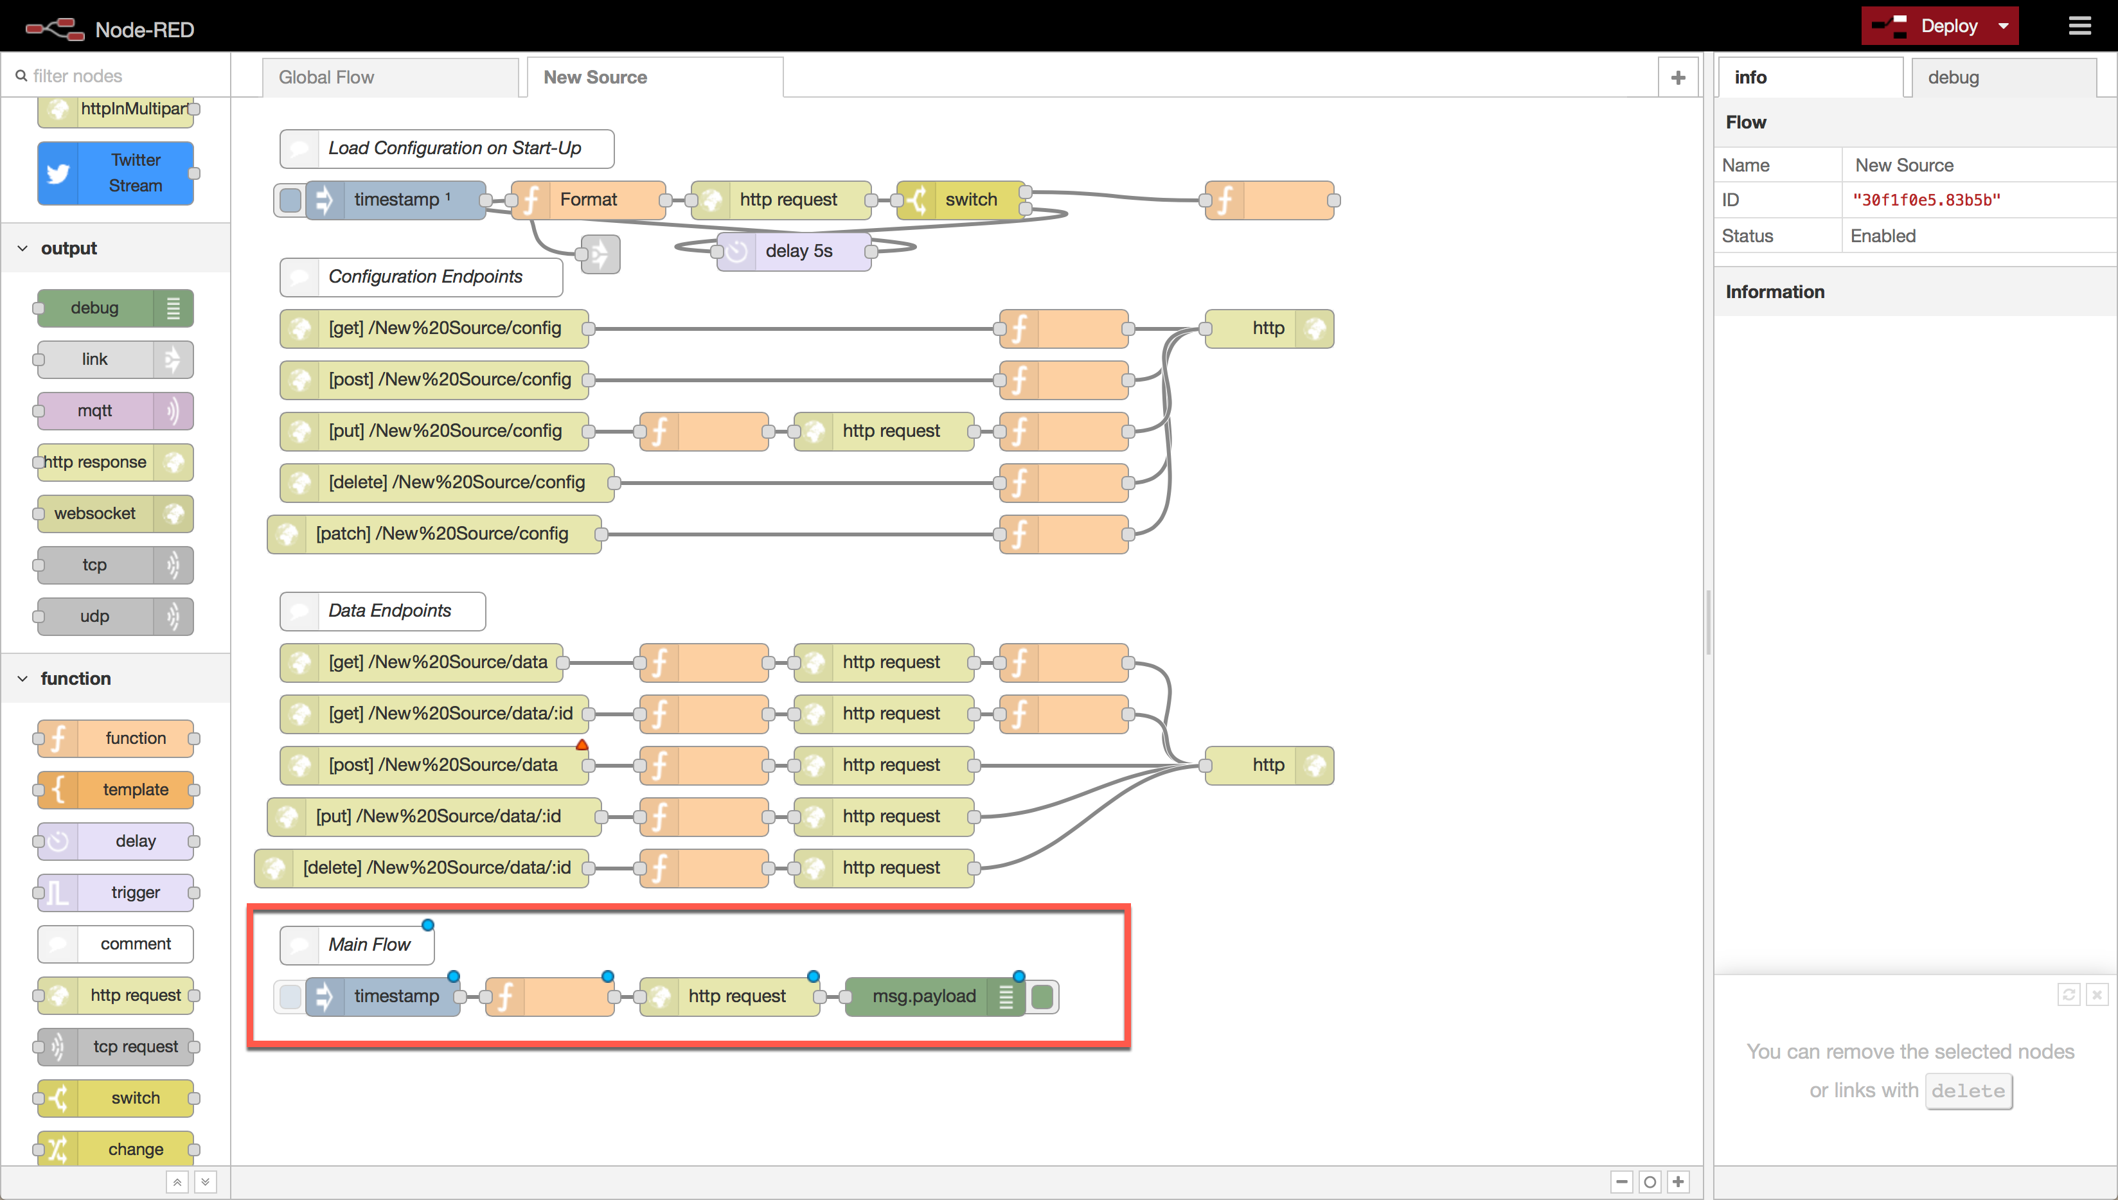Select the [put] /New%20Source/config node

[x=434, y=431]
